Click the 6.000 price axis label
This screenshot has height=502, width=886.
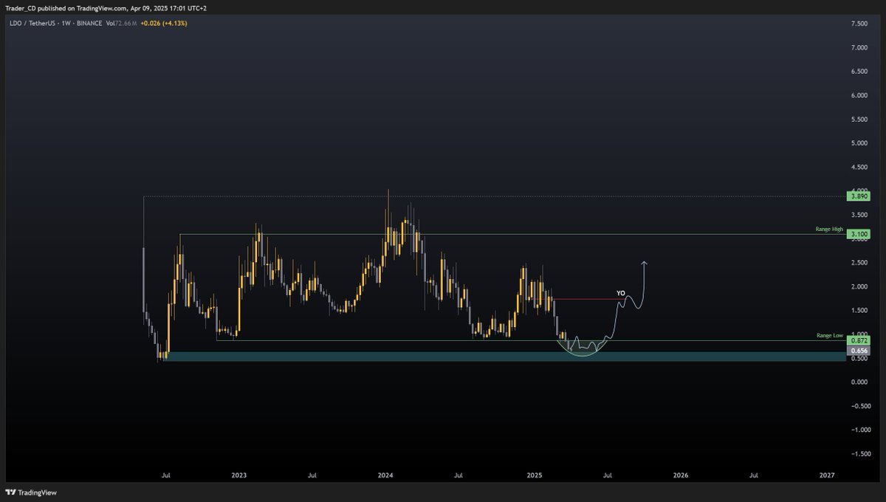[859, 95]
